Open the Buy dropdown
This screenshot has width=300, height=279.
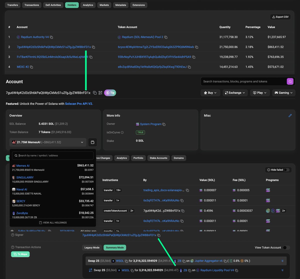point(210,93)
